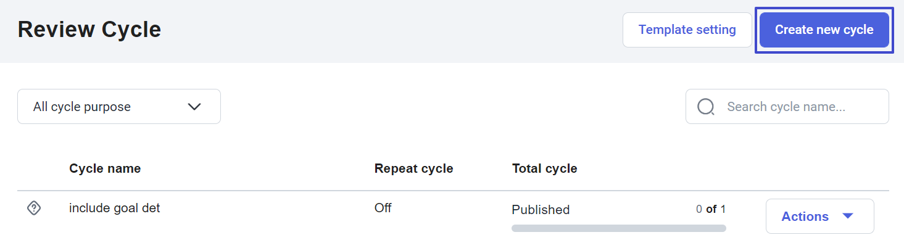
Task: Click the Off repeat cycle value
Action: 383,208
